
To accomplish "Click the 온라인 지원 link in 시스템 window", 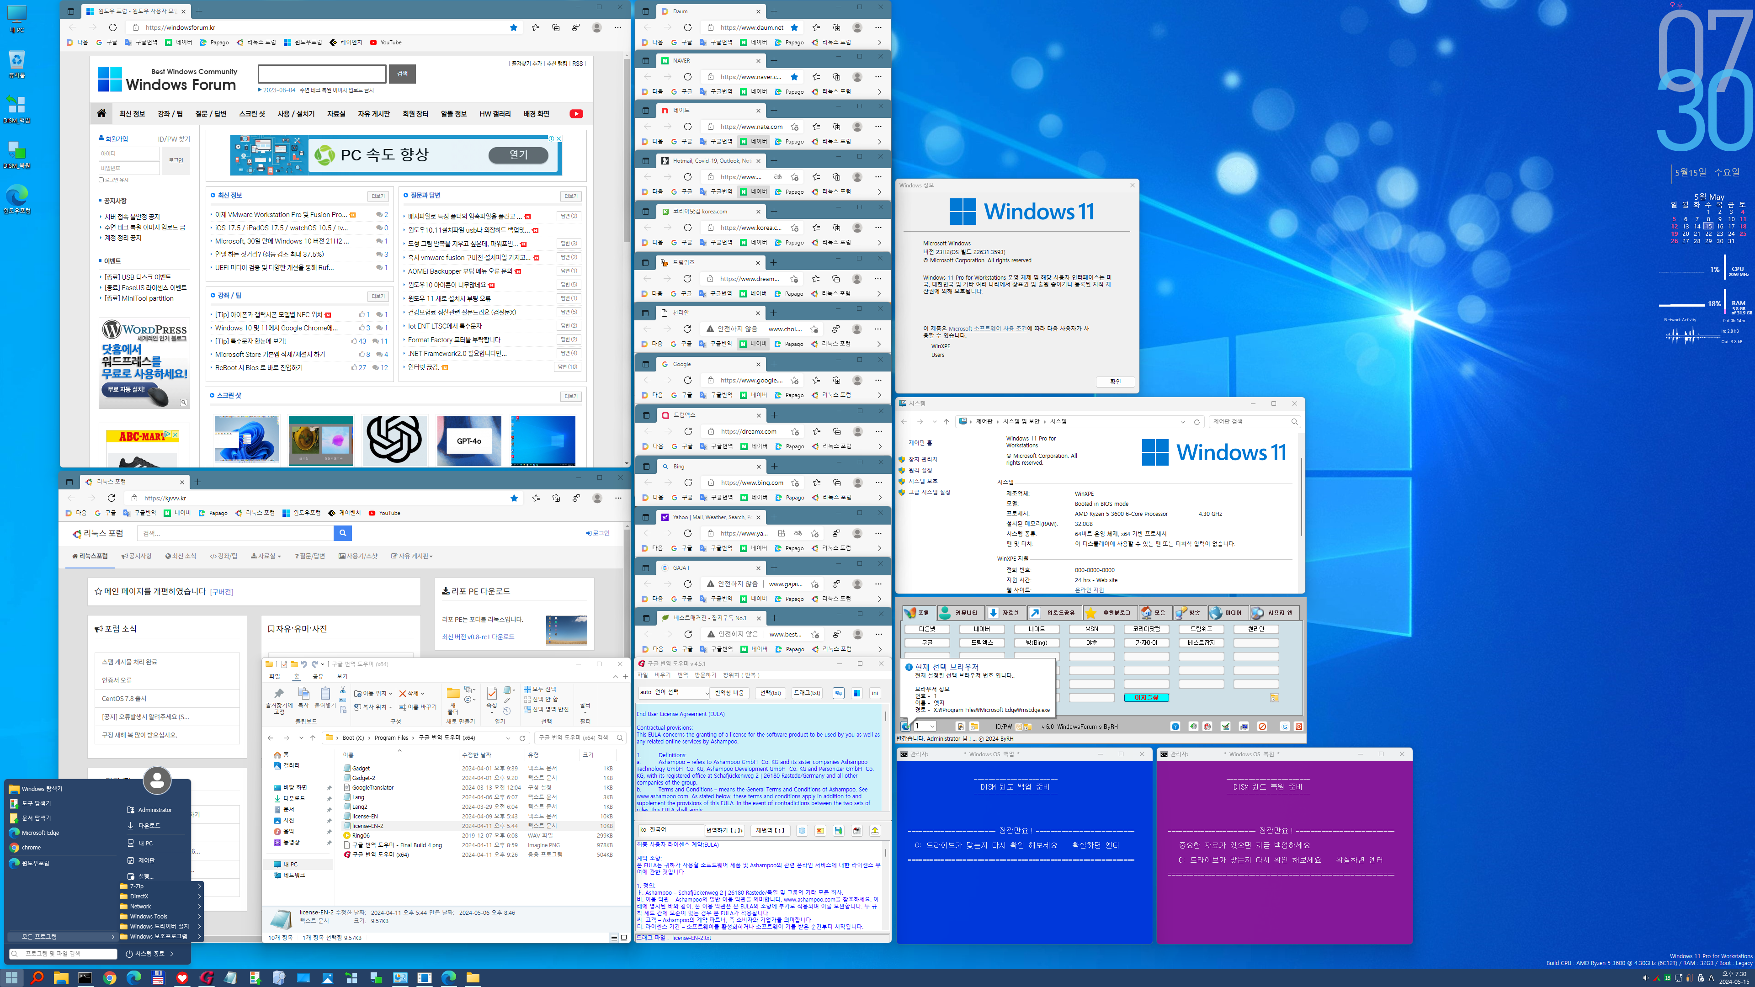I will point(1089,590).
